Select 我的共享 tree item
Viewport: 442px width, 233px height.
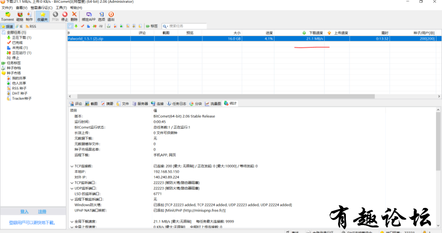pyautogui.click(x=19, y=78)
